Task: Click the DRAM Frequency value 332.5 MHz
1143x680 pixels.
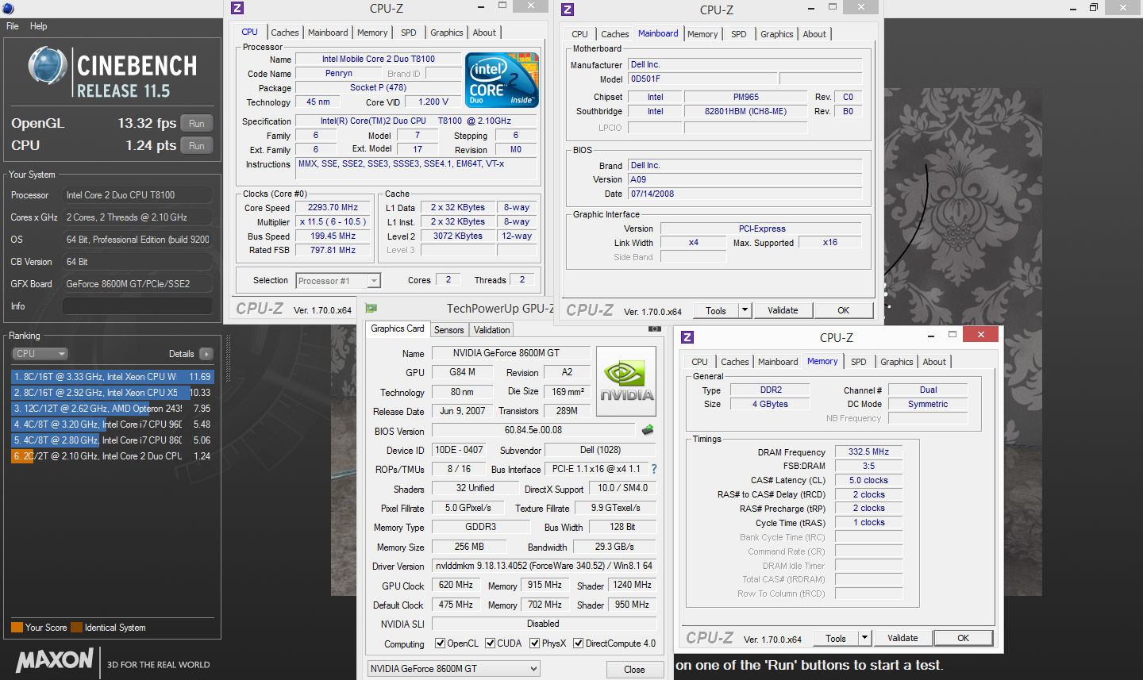Action: (x=869, y=451)
